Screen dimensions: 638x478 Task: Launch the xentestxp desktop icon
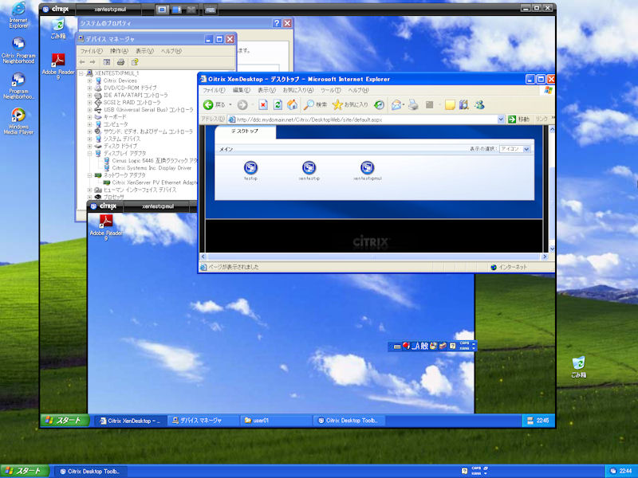coord(309,168)
